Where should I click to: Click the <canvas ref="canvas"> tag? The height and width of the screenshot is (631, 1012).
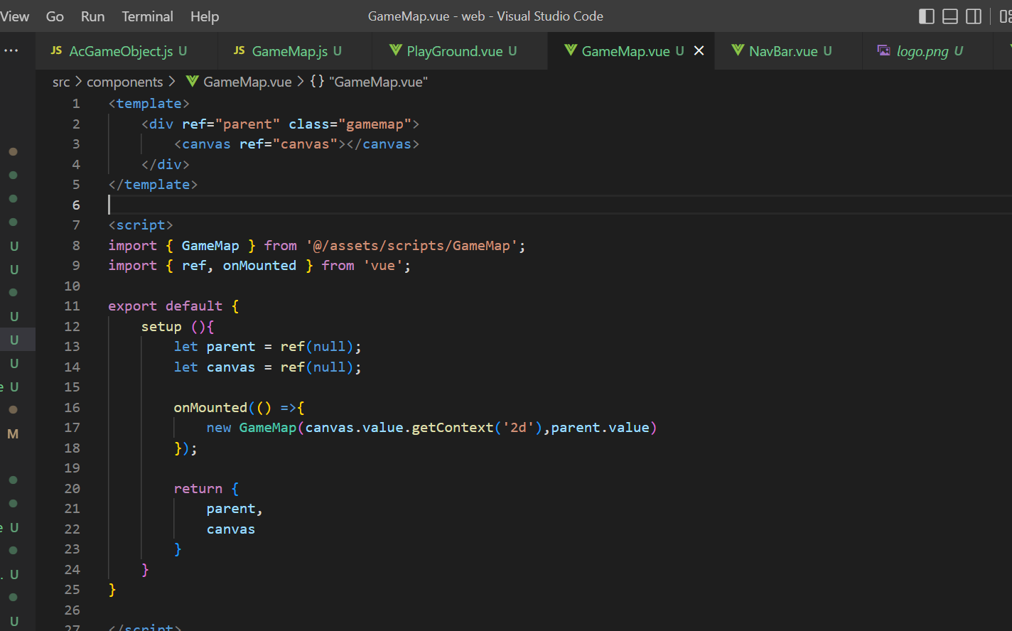coord(260,144)
